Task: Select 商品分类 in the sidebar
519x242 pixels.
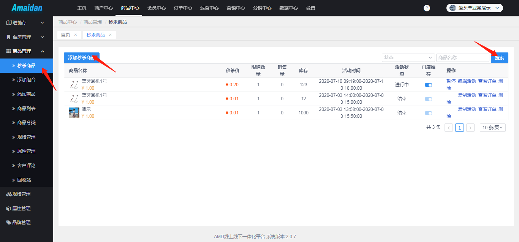Action: [27, 123]
